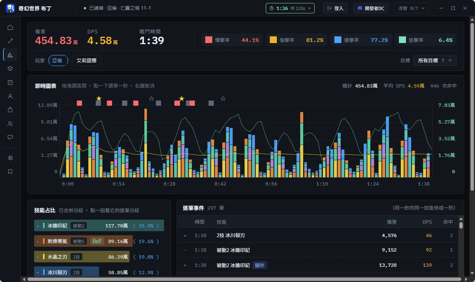Screen dimensions: 475x282
Task: Open the single-person profile sidebar icon
Action: click(10, 96)
